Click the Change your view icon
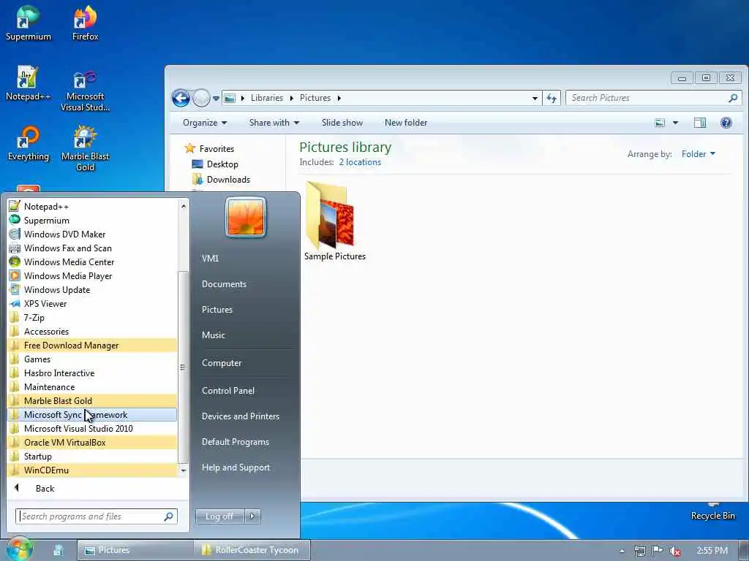 (660, 123)
